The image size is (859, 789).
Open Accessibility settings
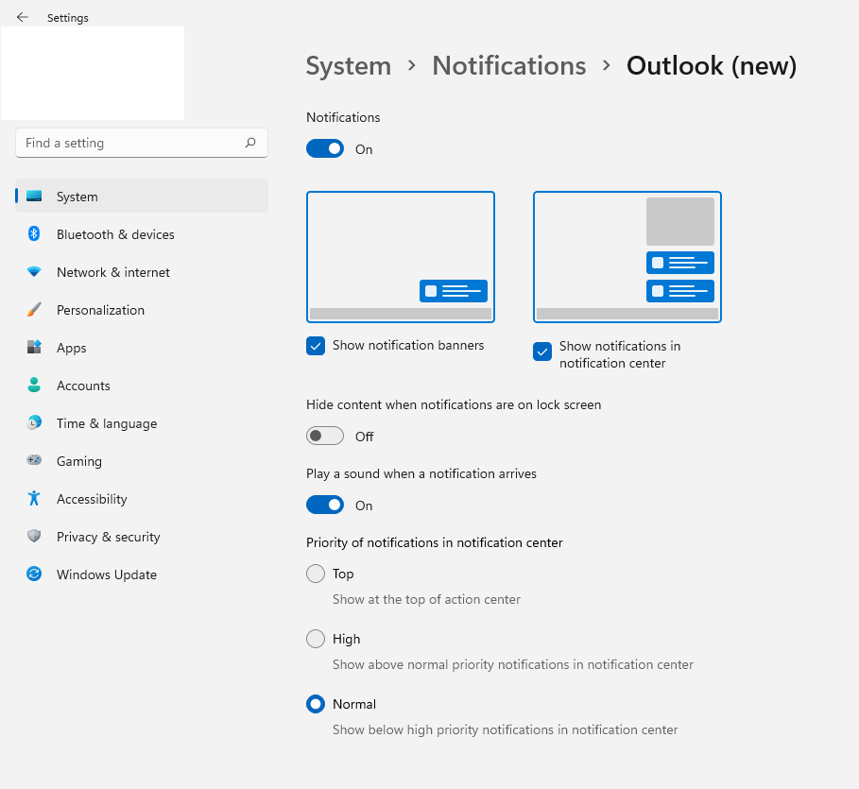pyautogui.click(x=92, y=499)
